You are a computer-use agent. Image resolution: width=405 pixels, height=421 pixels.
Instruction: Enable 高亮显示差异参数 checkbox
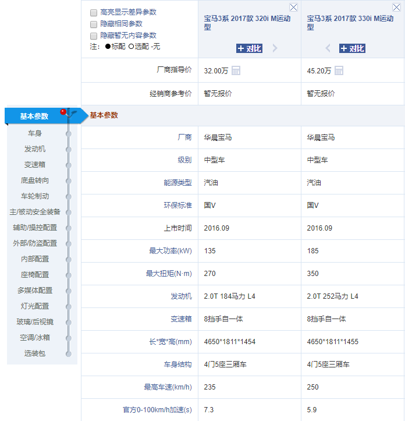click(x=94, y=13)
